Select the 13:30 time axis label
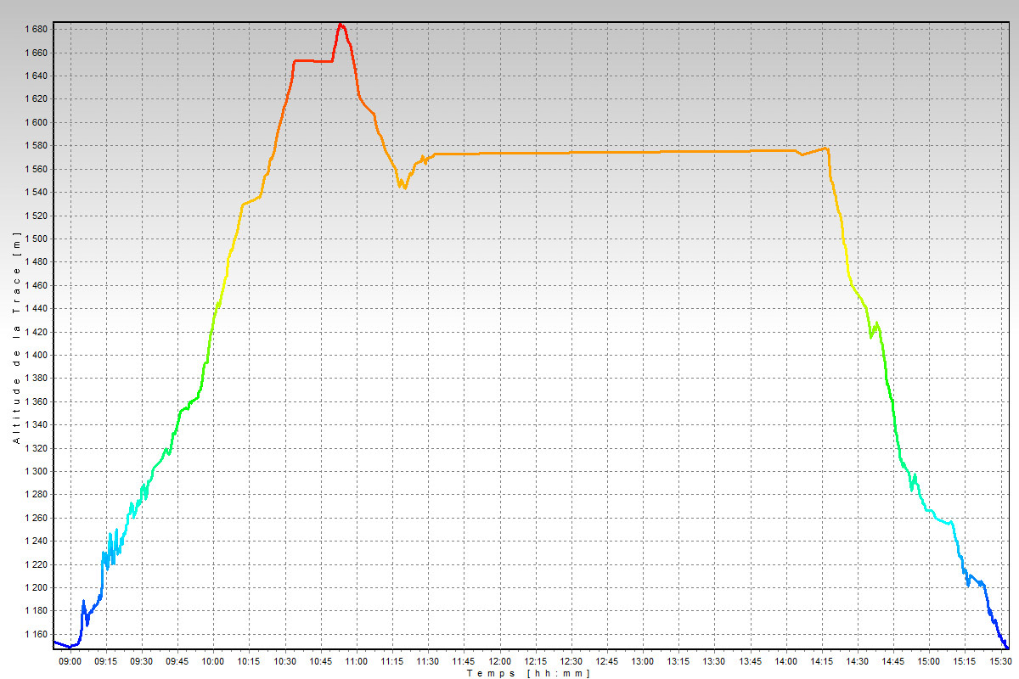Viewport: 1019px width, 679px height. pyautogui.click(x=714, y=661)
